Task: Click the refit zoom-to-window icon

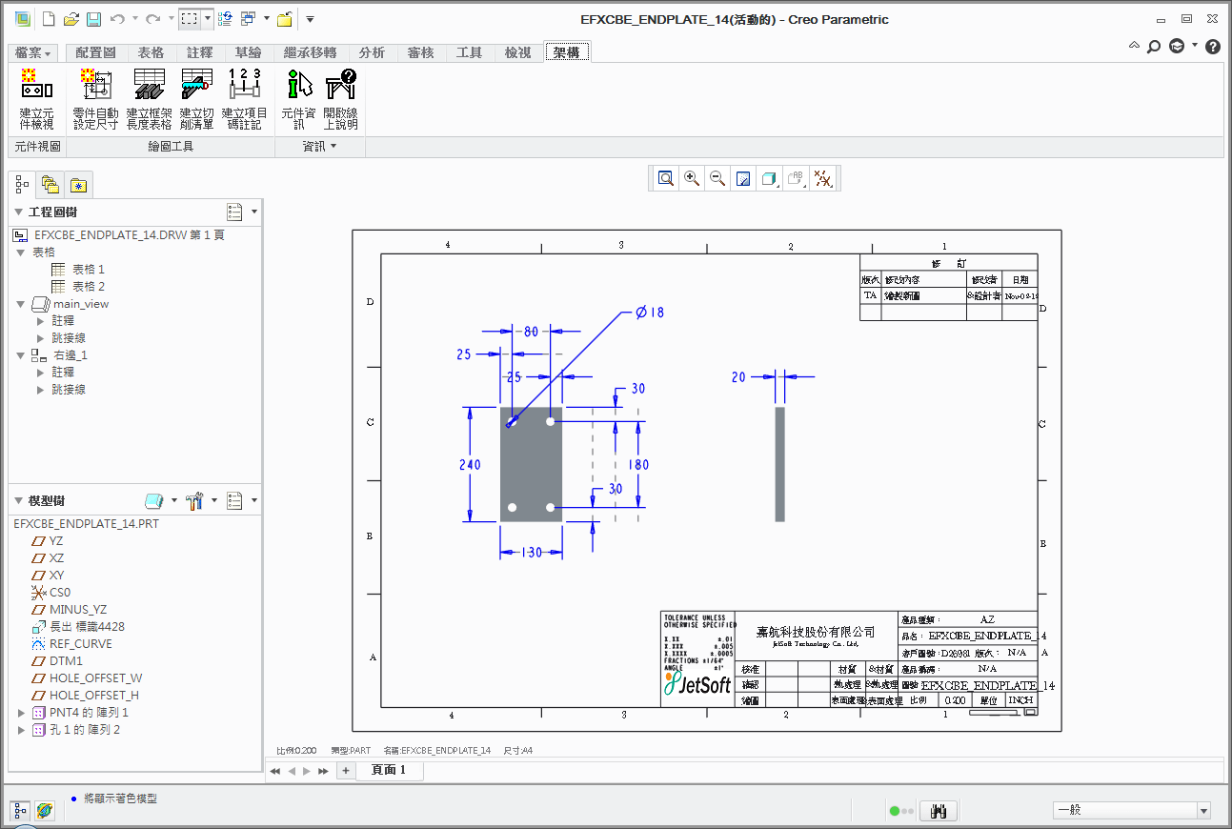Action: [665, 178]
